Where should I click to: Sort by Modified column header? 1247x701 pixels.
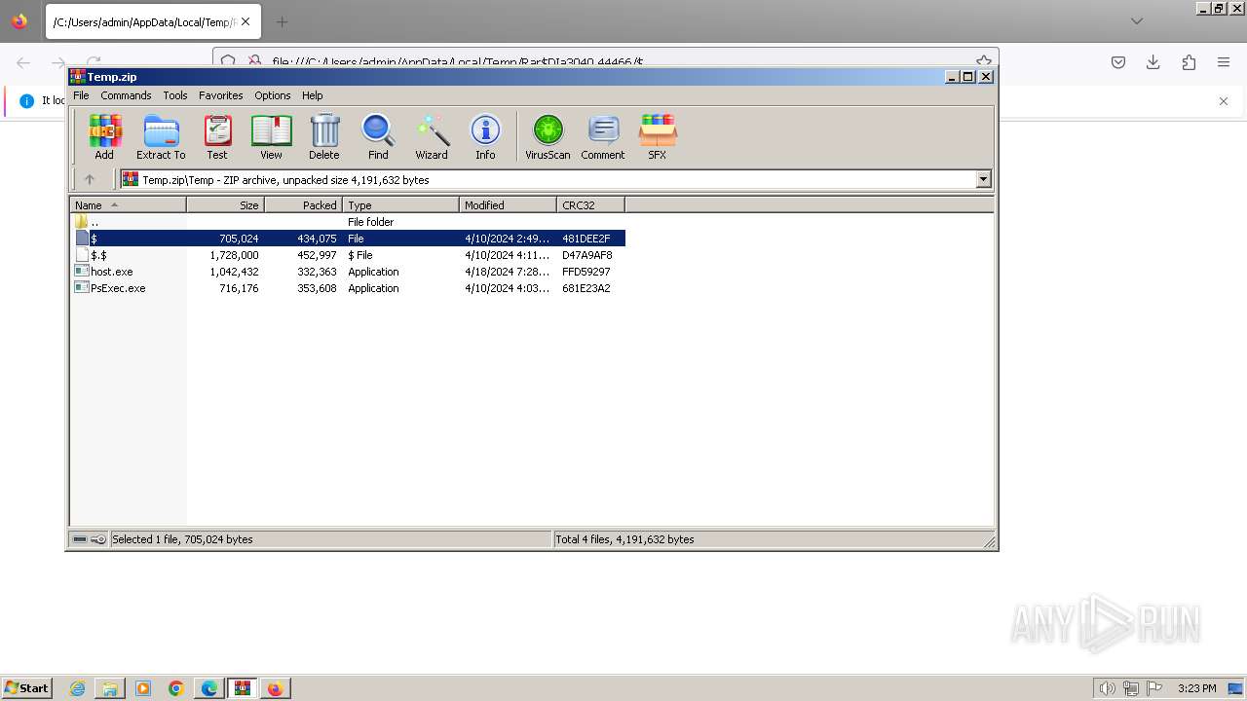(x=508, y=205)
